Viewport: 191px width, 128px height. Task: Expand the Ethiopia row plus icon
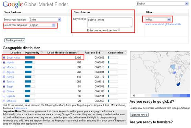[4, 101]
